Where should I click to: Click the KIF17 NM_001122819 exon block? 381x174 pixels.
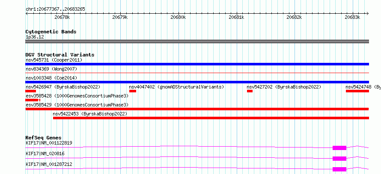click(339, 148)
